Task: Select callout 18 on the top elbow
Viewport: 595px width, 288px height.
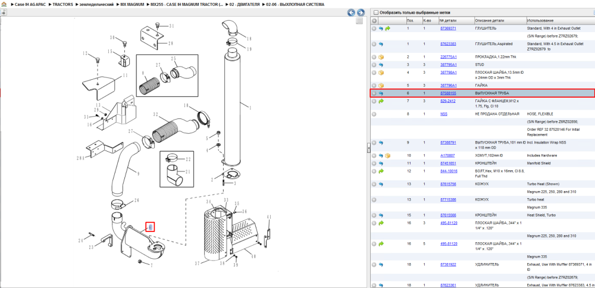Action: point(249,39)
